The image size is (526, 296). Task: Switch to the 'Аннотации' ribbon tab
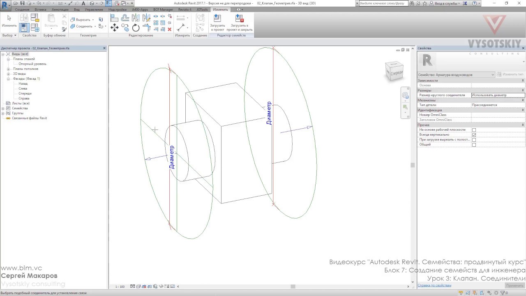[60, 9]
